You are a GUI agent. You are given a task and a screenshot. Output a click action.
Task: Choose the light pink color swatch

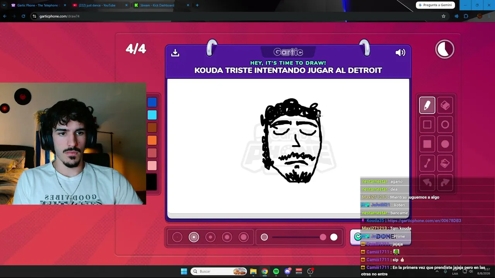[152, 166]
